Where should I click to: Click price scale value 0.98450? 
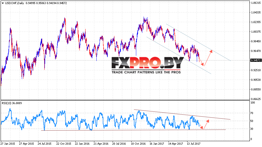coord(256,41)
